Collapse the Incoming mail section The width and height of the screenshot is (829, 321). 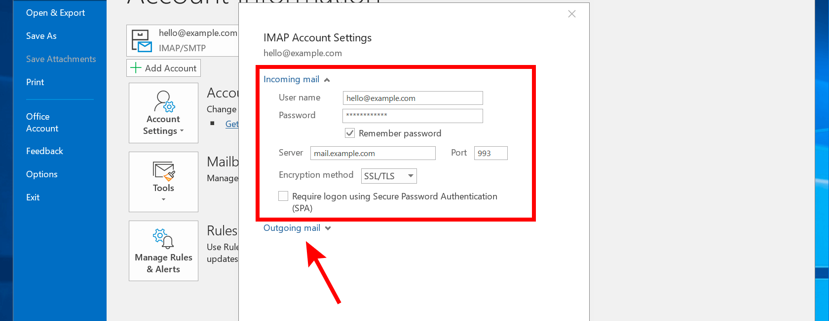coord(327,79)
